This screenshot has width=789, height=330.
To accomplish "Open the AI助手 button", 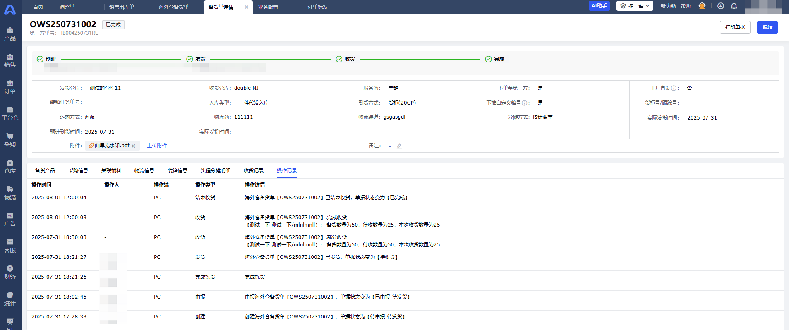I will [599, 6].
